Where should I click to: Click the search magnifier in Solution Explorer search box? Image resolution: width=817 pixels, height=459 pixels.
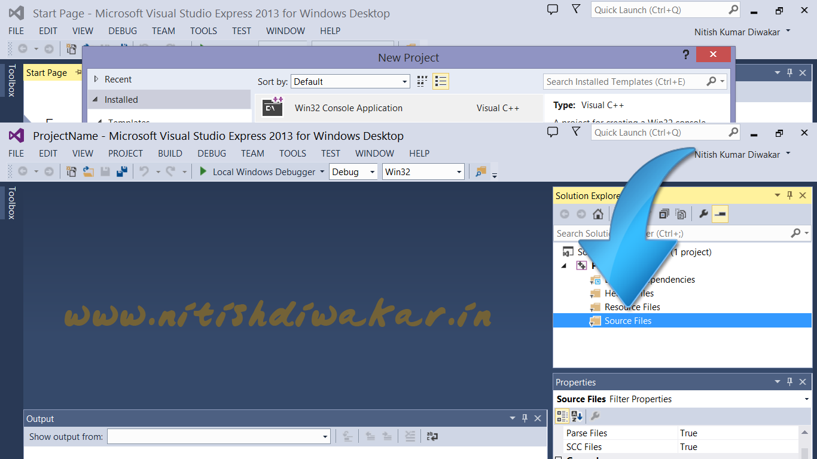point(795,233)
